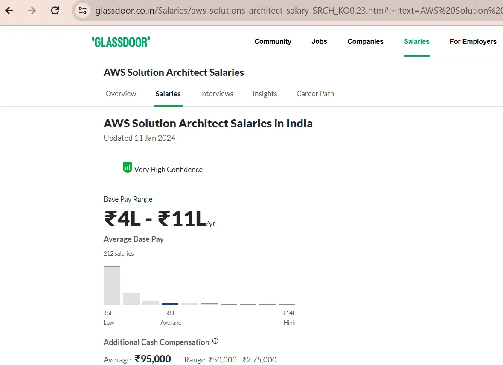Click the tallest Low salary histogram bar

[x=112, y=285]
